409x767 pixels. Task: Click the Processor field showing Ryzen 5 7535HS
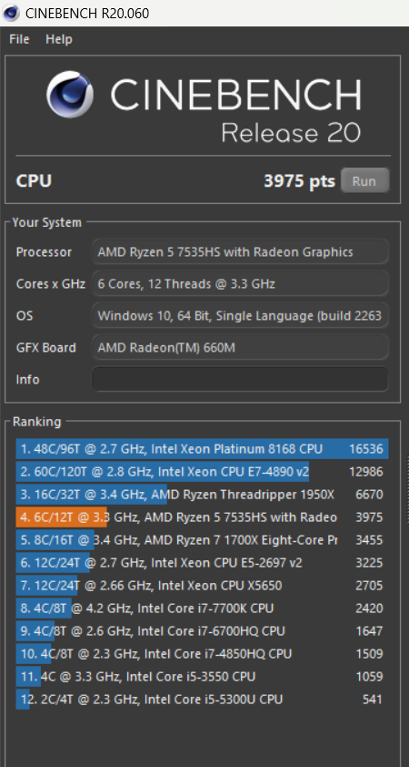coord(240,252)
